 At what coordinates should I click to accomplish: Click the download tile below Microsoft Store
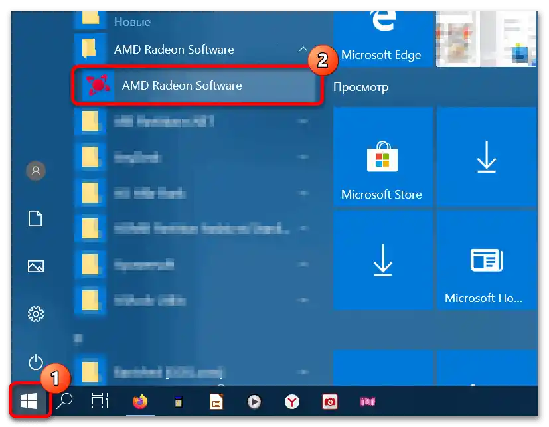382,260
